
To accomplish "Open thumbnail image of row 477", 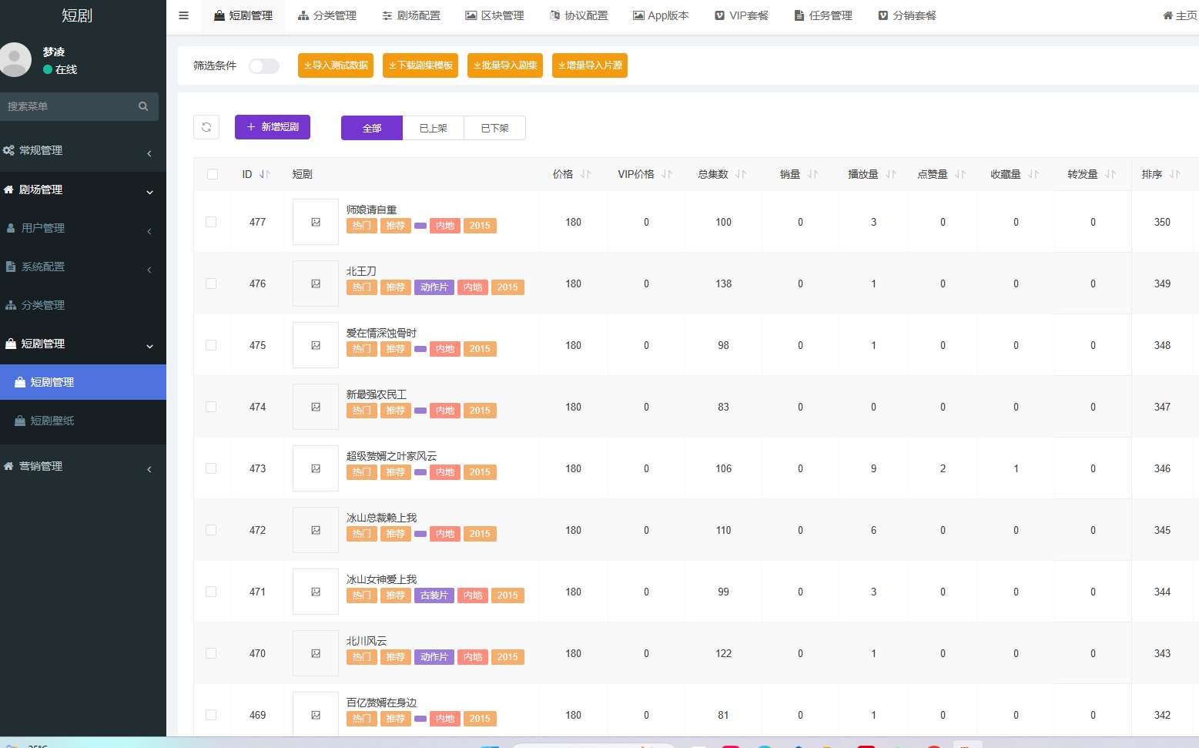I will coord(316,222).
